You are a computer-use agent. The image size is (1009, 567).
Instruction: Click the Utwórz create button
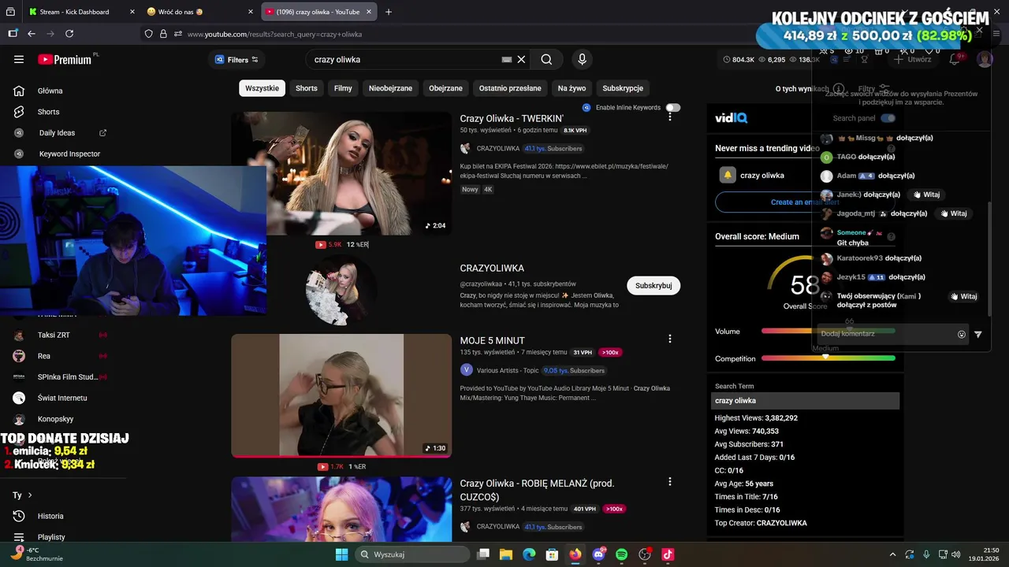[x=913, y=59]
